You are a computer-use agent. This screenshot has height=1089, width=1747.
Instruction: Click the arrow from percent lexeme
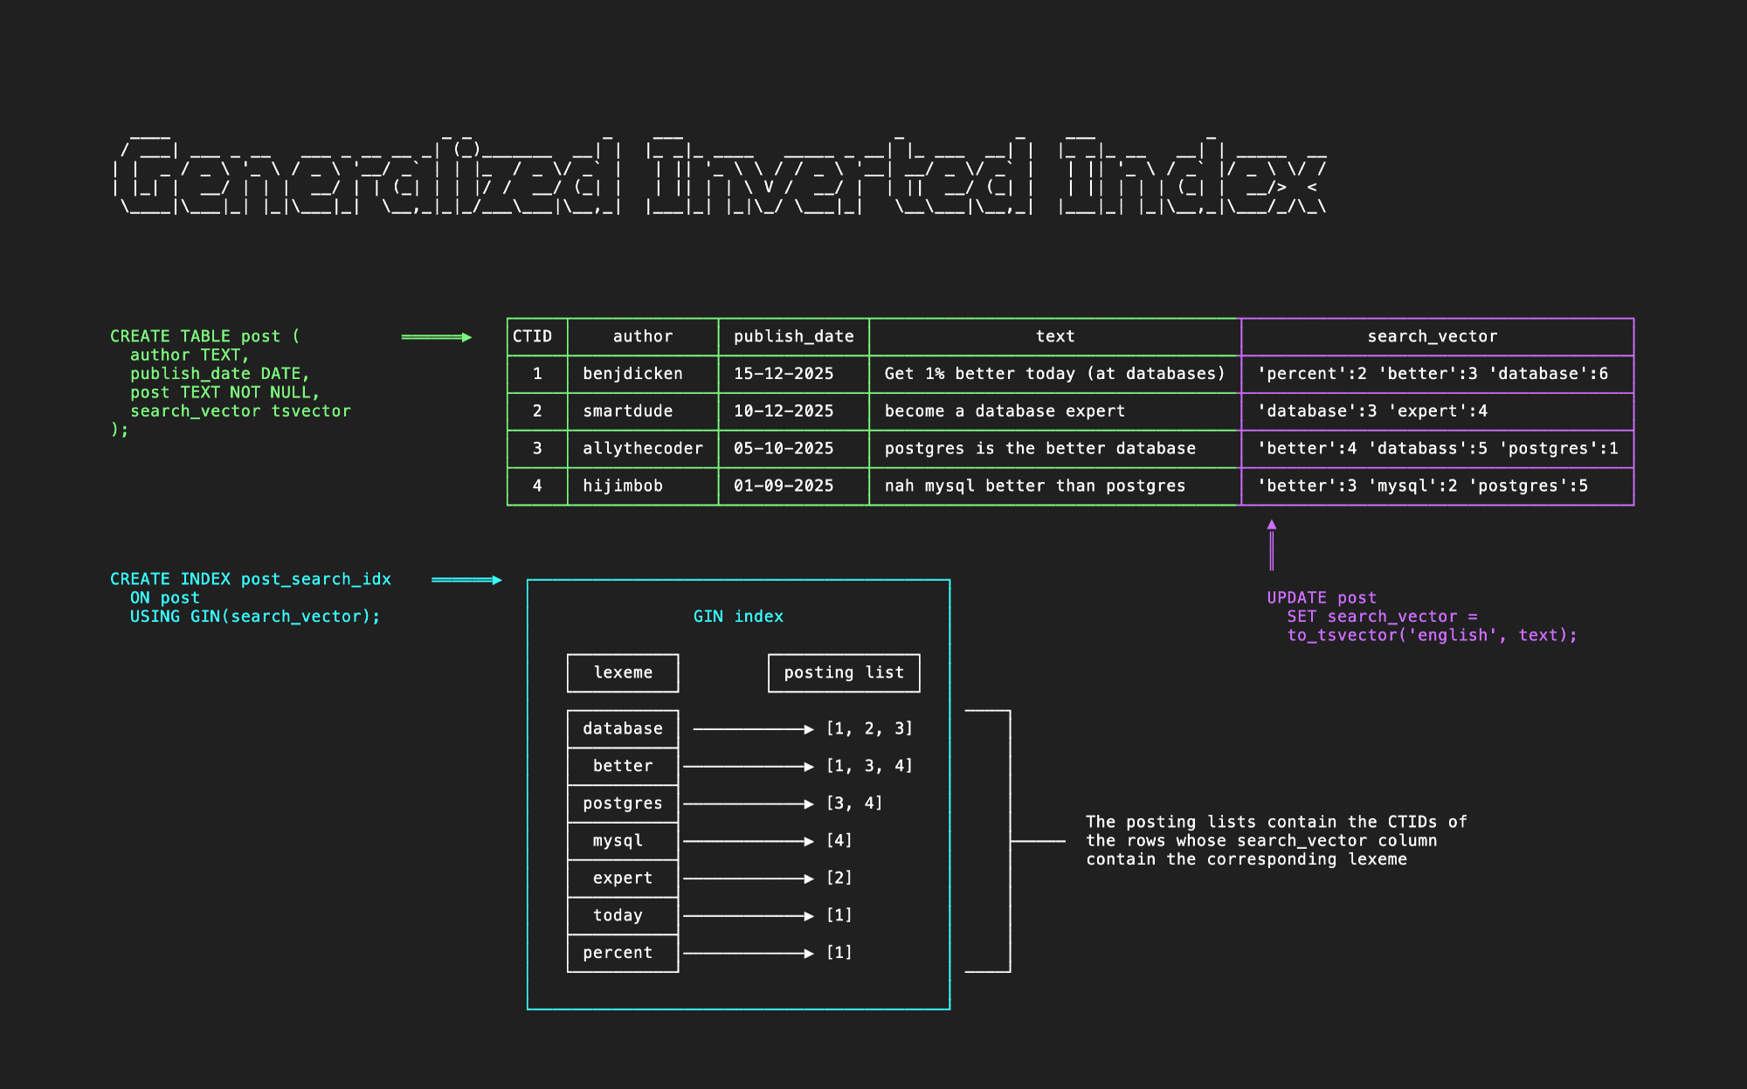point(748,954)
